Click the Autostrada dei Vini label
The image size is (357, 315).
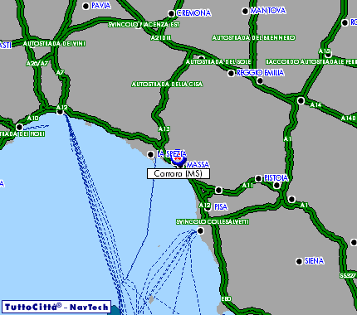54,44
